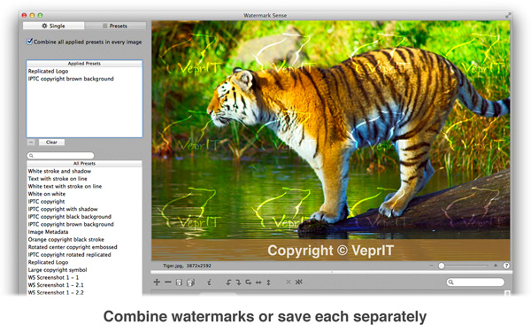Click the presets search field

pos(60,156)
